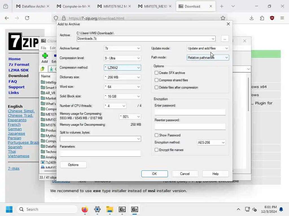Bookmark this page with the star icon
Viewport: 289px width, 216px height.
point(223,18)
